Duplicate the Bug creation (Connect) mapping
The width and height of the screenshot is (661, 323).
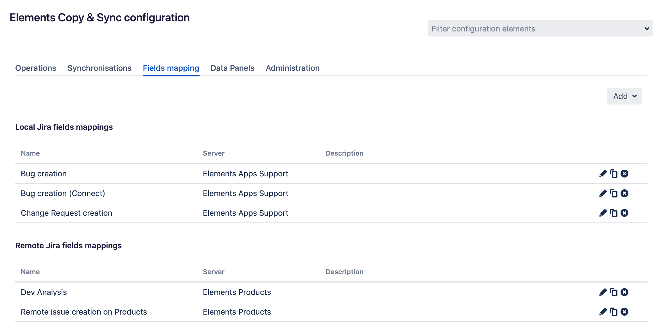(613, 193)
